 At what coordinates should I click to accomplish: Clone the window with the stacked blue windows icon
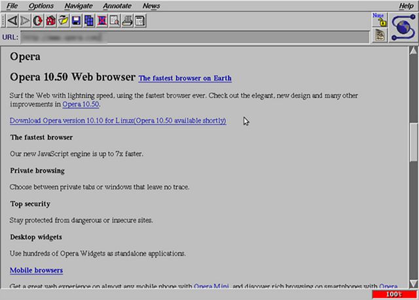[x=89, y=20]
